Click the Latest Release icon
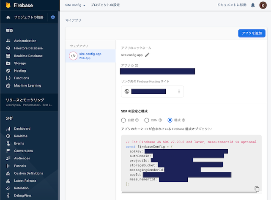Viewport: 271px width, 200px height. pyautogui.click(x=8, y=181)
